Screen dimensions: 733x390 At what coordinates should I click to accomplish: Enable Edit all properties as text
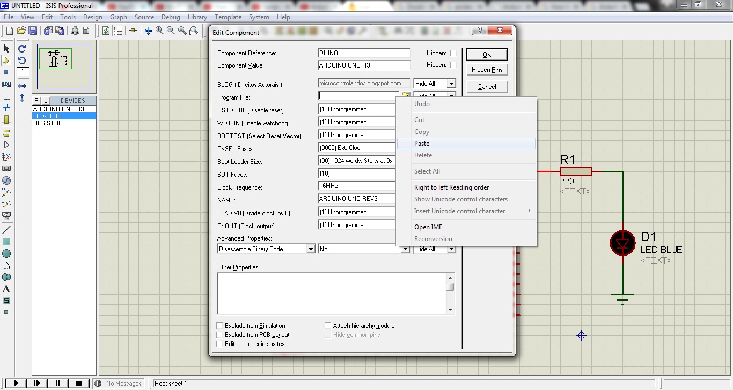click(x=220, y=344)
